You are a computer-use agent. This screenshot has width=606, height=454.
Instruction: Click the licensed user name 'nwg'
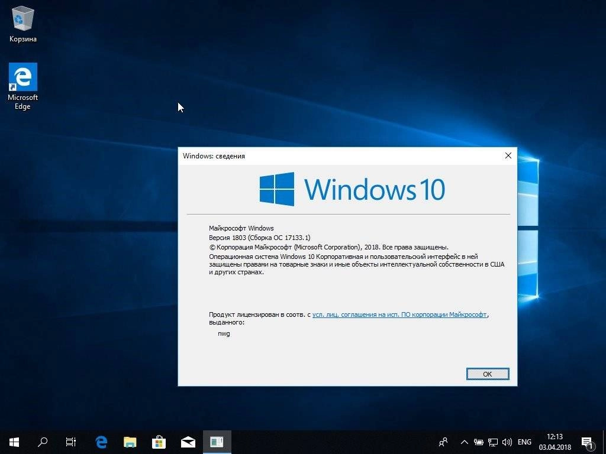(x=224, y=333)
